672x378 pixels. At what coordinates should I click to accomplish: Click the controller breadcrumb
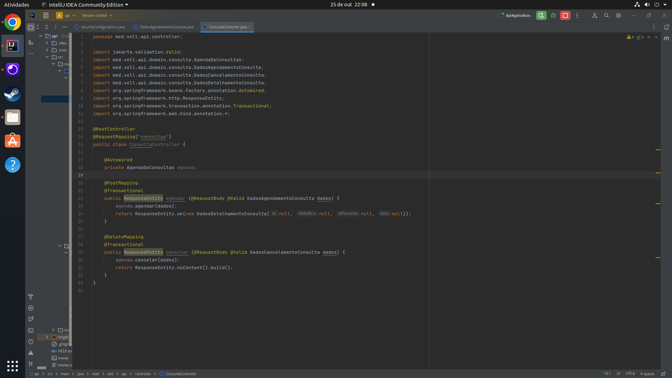[143, 374]
